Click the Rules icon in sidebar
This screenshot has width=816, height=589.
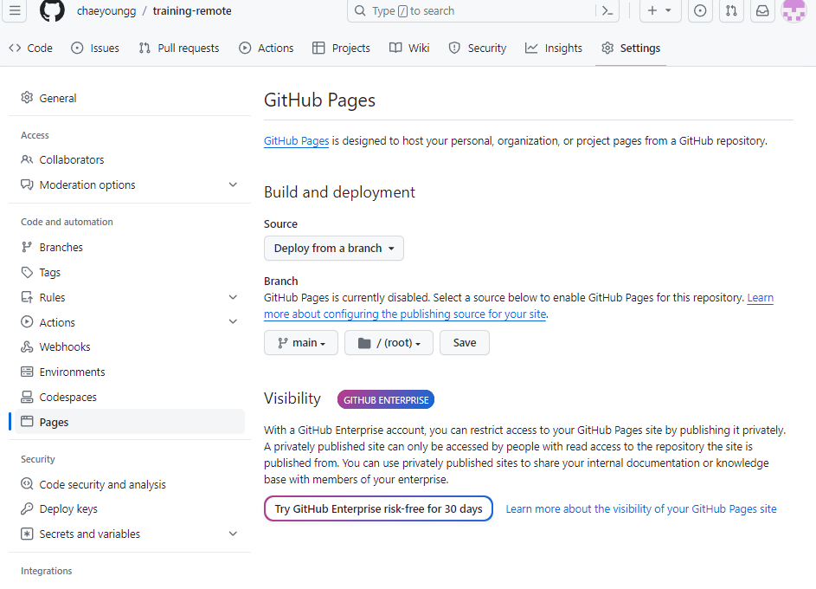(x=27, y=297)
